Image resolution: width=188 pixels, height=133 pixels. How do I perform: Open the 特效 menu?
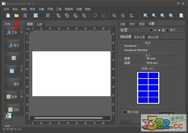tap(33, 9)
